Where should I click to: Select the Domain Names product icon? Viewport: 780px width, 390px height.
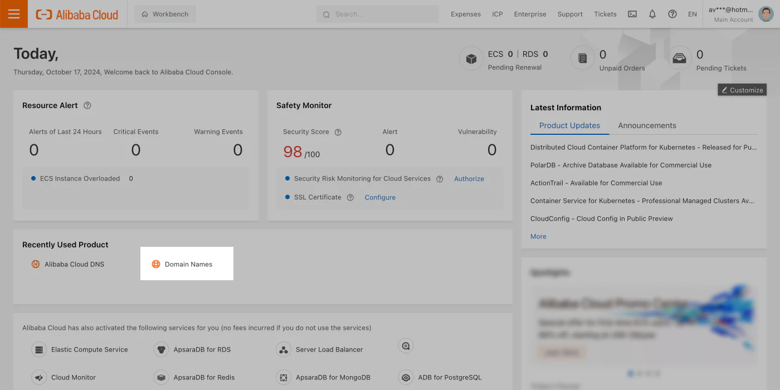click(x=156, y=264)
